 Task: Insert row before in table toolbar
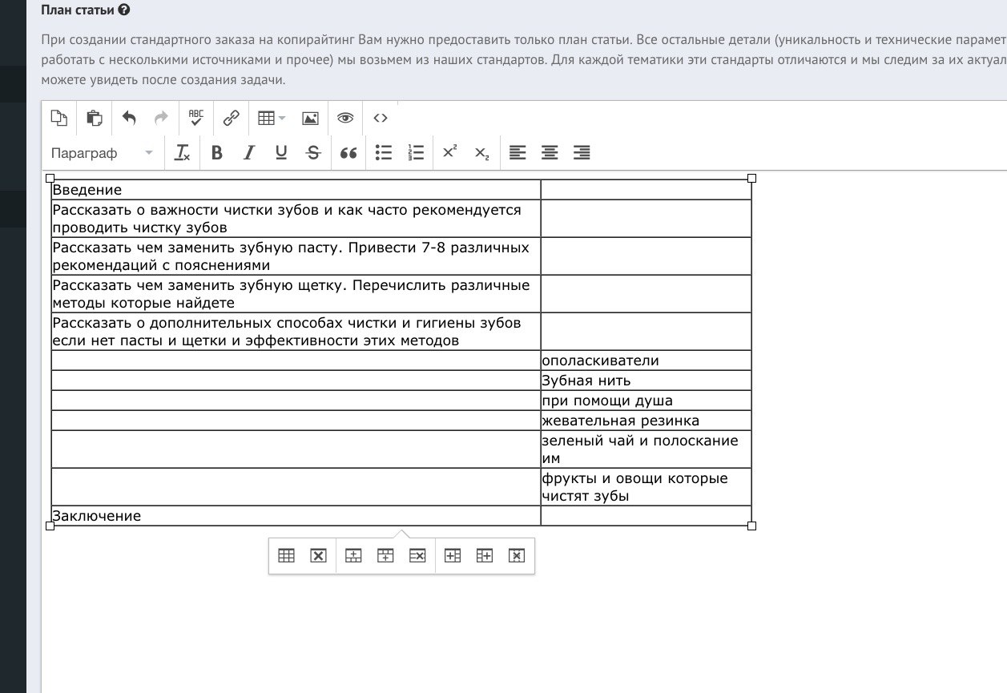pyautogui.click(x=353, y=556)
